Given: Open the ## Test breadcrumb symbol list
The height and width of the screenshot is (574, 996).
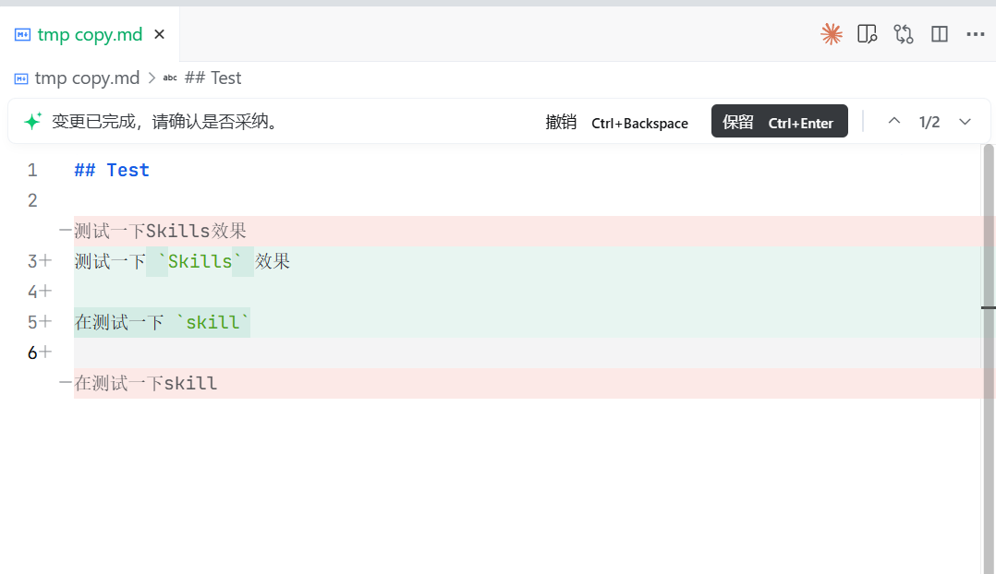Looking at the screenshot, I should [x=213, y=78].
